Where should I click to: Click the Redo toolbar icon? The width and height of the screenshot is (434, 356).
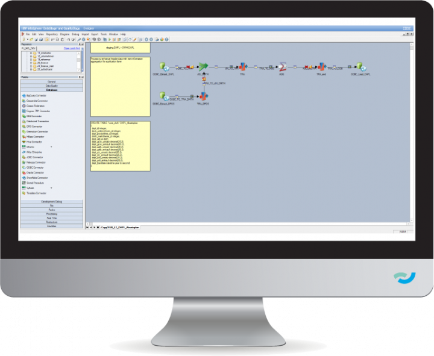[73, 40]
